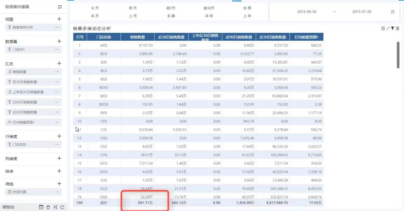This screenshot has height=211, width=404.
Task: Click the 2015-06-30 start date field
Action: tap(307, 12)
